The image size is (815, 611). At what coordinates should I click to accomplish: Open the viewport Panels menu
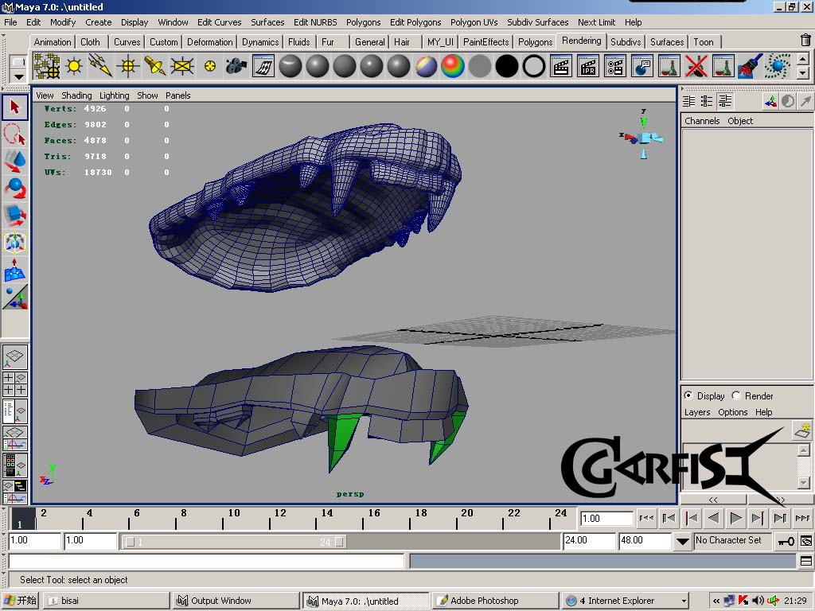pyautogui.click(x=177, y=95)
